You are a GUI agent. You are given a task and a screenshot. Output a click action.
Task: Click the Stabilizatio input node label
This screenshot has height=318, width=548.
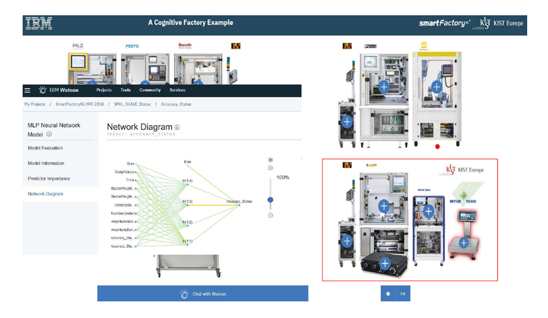click(124, 205)
